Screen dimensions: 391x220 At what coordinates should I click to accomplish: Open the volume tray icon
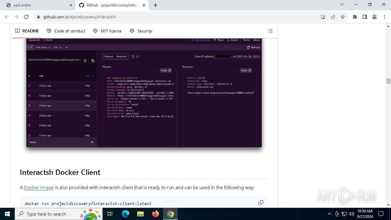[351, 214]
